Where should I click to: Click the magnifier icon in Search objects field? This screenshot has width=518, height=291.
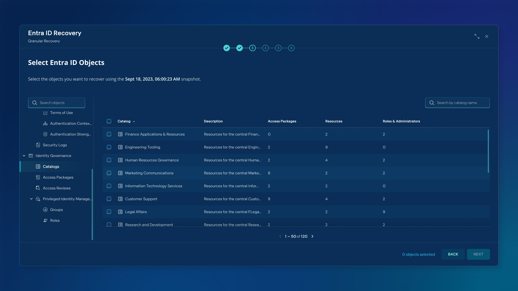tap(35, 103)
